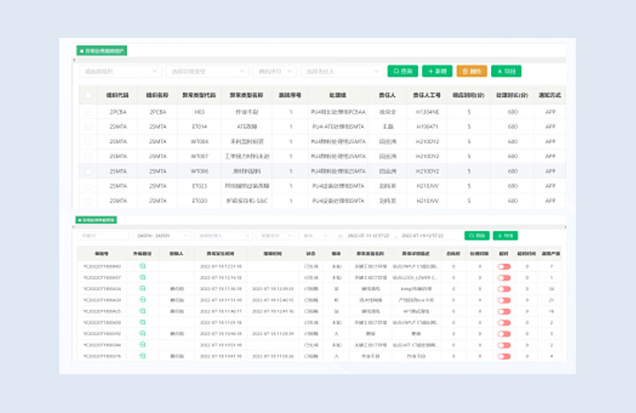Click the 查询 button in the lower panel
The height and width of the screenshot is (413, 636).
pyautogui.click(x=476, y=236)
